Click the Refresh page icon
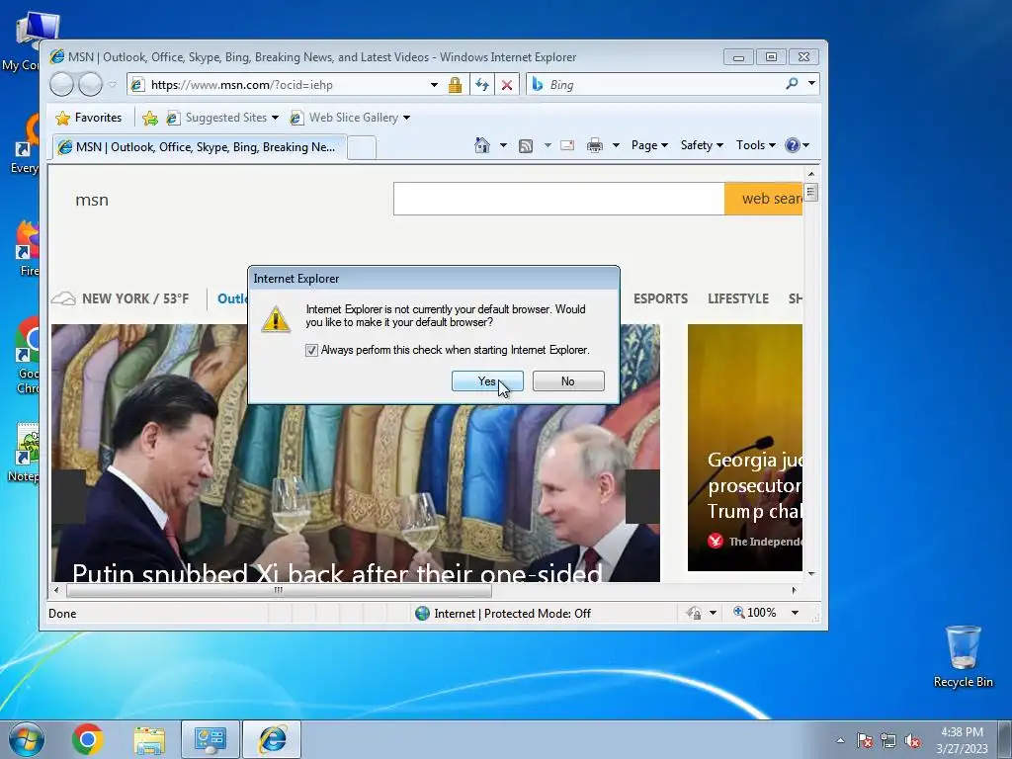Screen dimensions: 1012x759 pos(482,85)
